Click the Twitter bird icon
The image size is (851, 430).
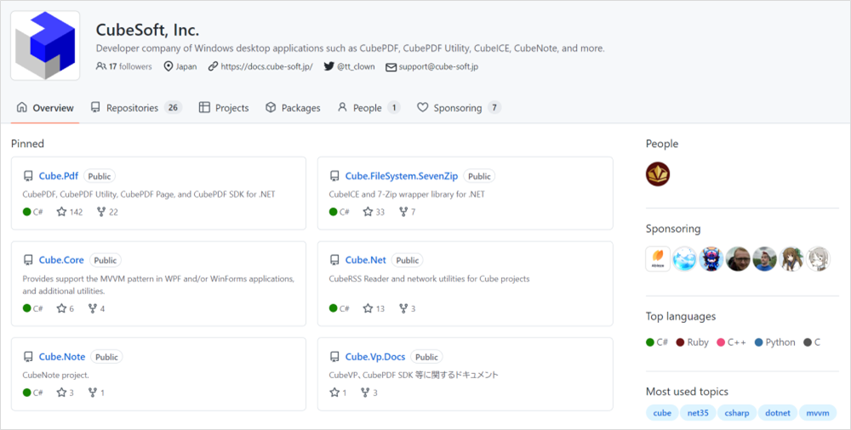(x=328, y=66)
